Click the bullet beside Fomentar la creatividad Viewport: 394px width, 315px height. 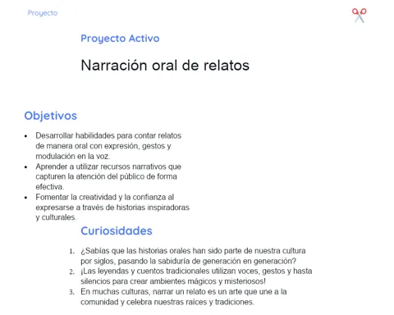coord(26,198)
